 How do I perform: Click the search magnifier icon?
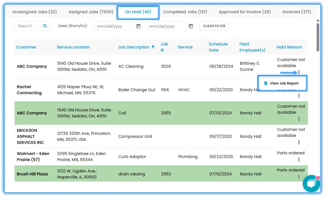pos(45,26)
